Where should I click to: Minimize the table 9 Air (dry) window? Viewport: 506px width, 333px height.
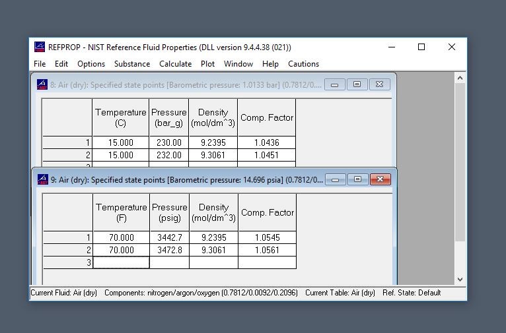[x=336, y=179]
